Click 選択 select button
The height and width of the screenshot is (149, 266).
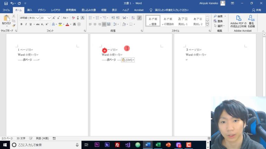point(219,26)
